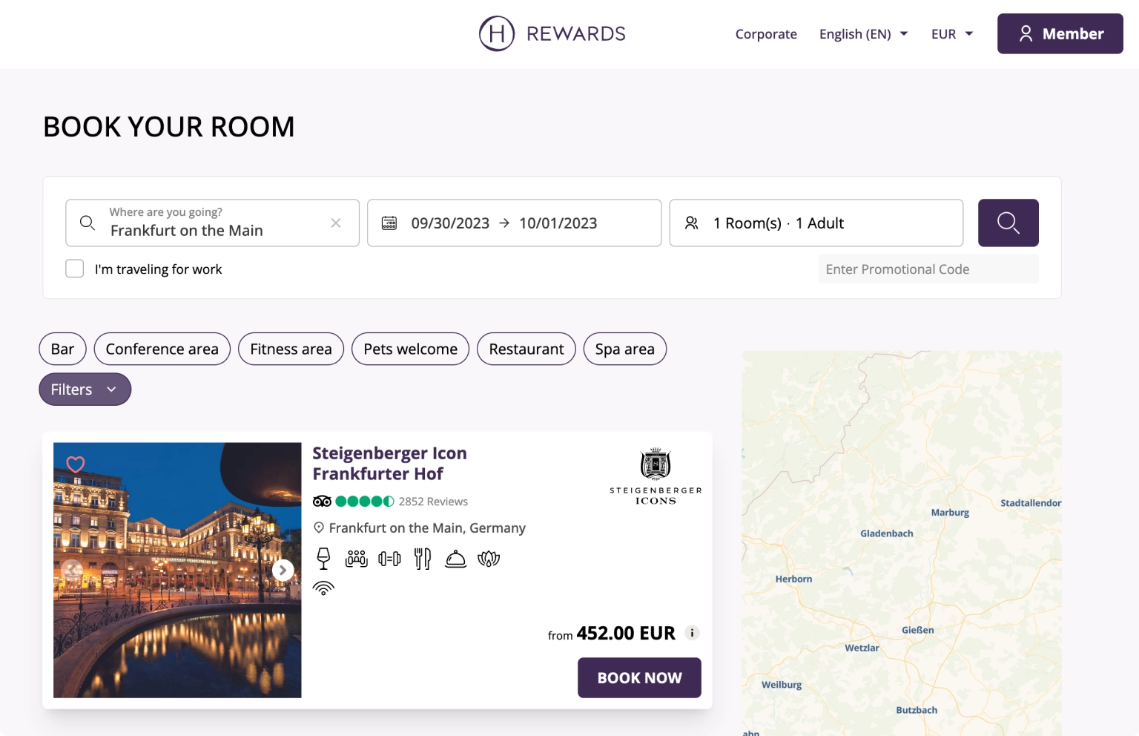Click the BOOK NOW button
This screenshot has width=1139, height=736.
(x=639, y=677)
